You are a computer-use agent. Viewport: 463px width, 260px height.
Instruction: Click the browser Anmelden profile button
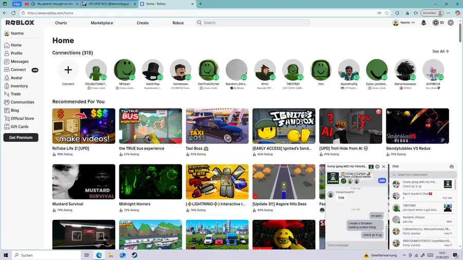pos(432,13)
